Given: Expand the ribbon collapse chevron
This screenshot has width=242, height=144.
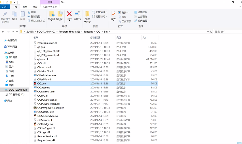Looking at the screenshot, I should pos(240,7).
